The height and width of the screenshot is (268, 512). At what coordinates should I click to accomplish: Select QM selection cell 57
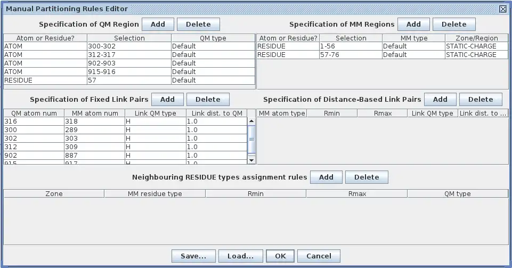coord(129,80)
